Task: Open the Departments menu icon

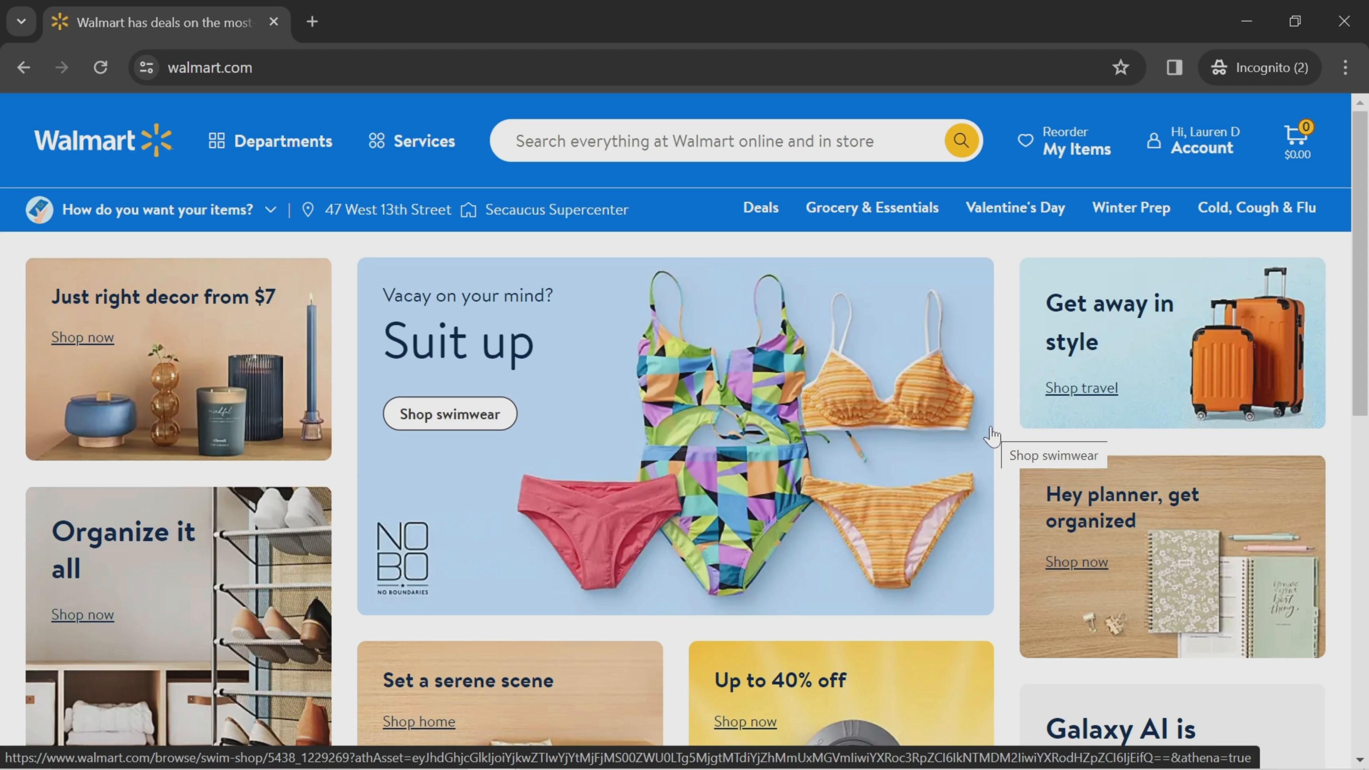Action: coord(217,141)
